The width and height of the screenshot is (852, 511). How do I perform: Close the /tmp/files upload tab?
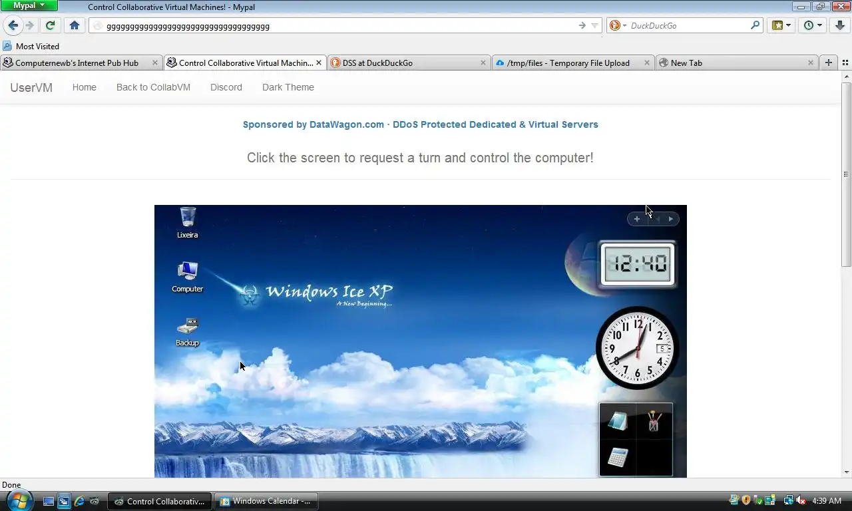click(647, 63)
